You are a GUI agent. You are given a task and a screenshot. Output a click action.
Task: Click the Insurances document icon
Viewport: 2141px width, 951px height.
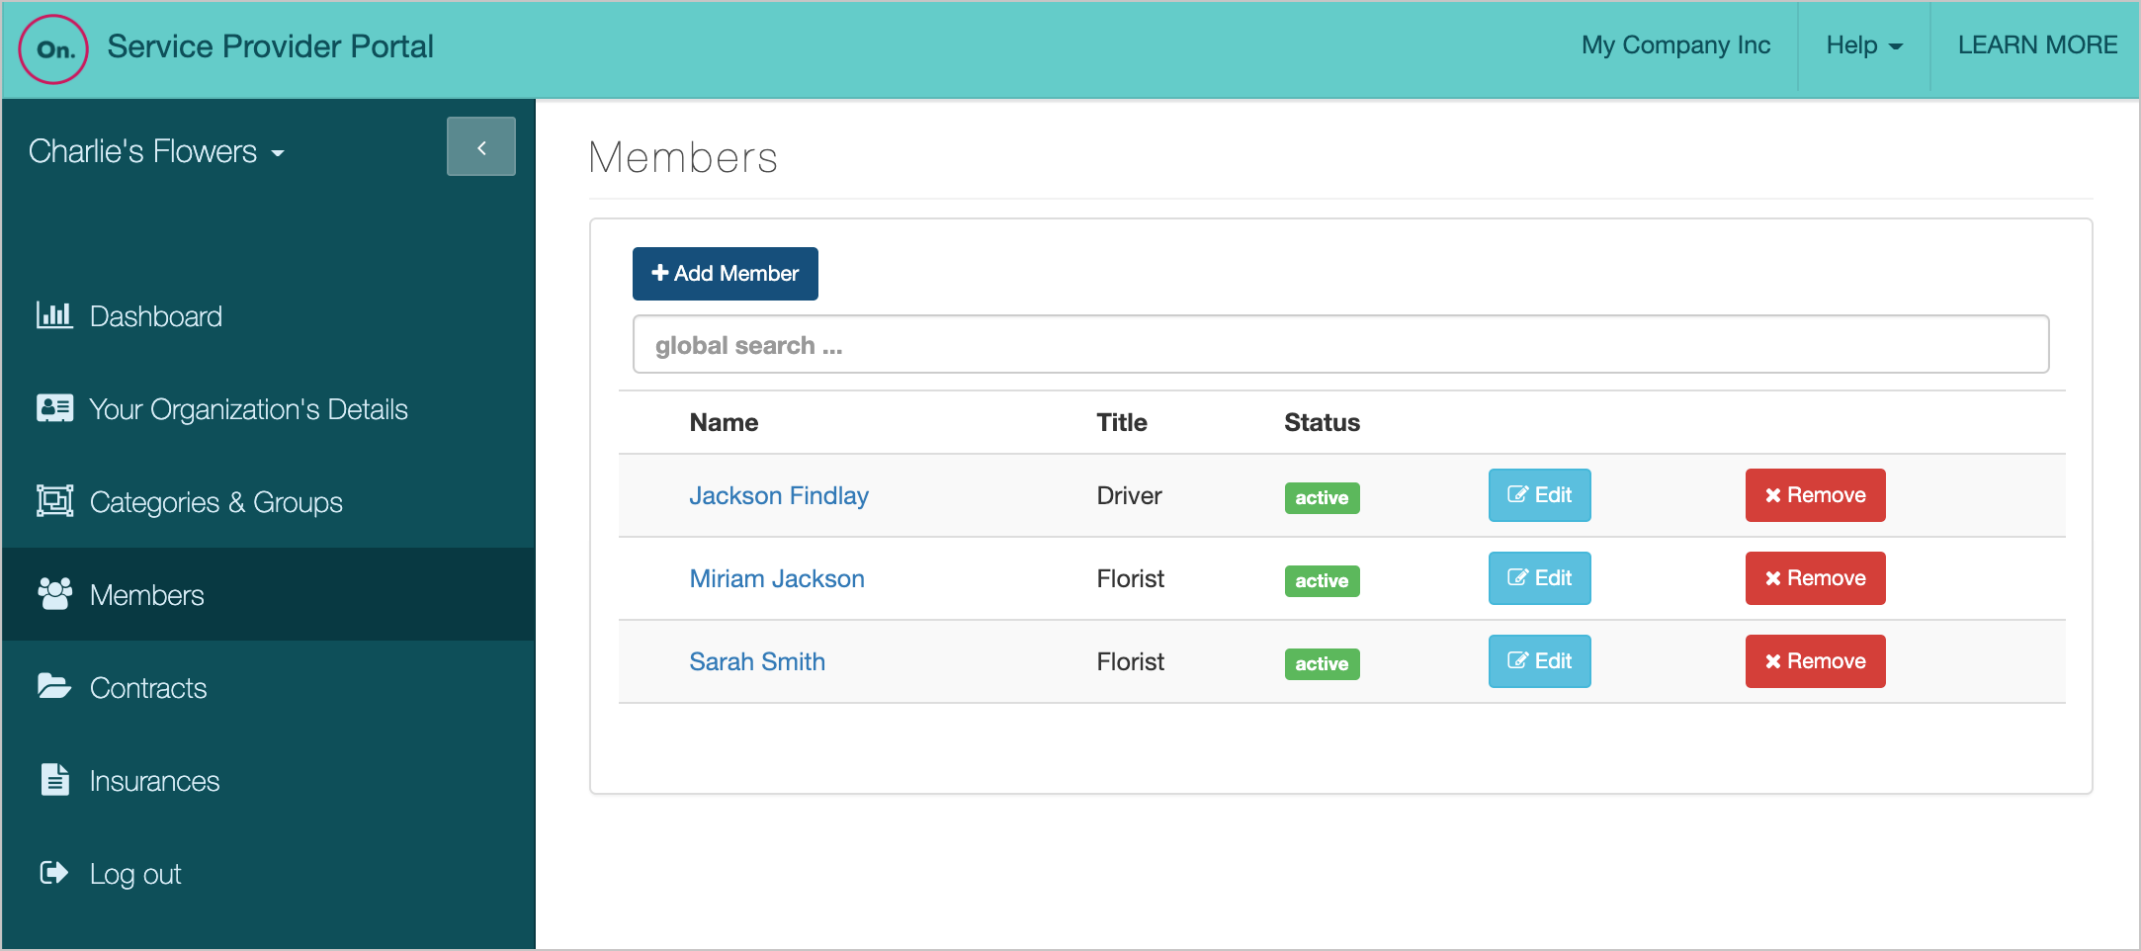[x=54, y=780]
